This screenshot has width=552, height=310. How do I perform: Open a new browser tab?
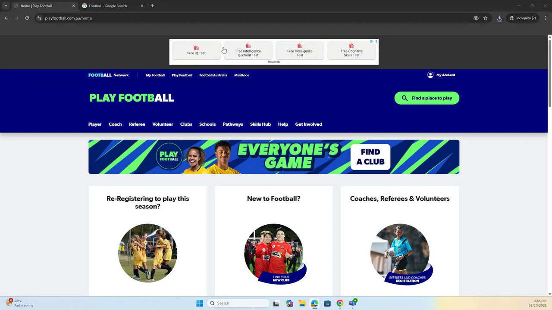(x=152, y=6)
